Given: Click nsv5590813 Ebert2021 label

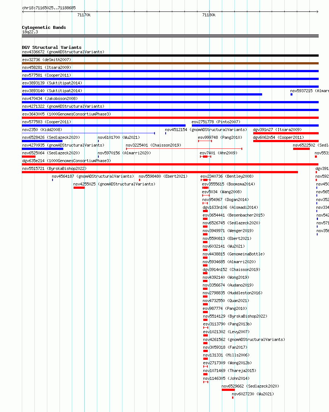Looking at the screenshot, I should 227,239.
